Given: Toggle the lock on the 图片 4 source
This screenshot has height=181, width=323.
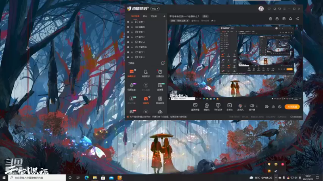Looking at the screenshot, I should tap(132, 42).
